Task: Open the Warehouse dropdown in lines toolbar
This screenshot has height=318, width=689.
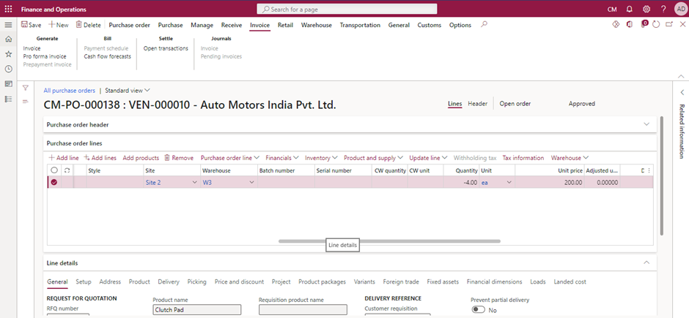Action: (x=570, y=158)
